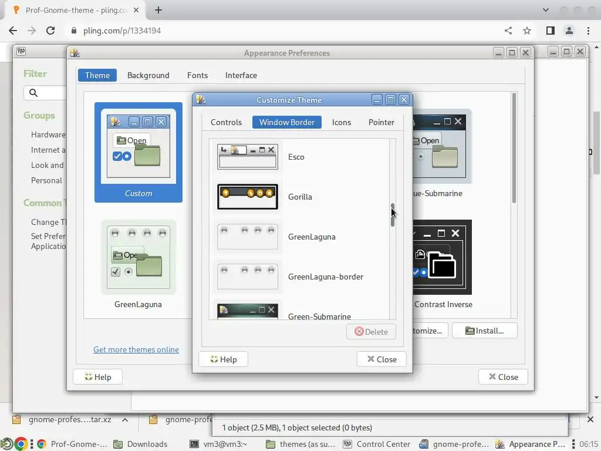601x451 pixels.
Task: Open the browser profile icon
Action: [x=569, y=31]
